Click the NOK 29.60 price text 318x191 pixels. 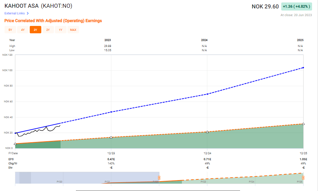click(265, 7)
